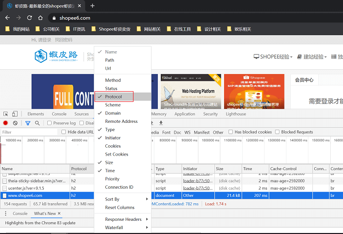Open the Sources panel tab
The width and height of the screenshot is (343, 234).
[x=81, y=114]
